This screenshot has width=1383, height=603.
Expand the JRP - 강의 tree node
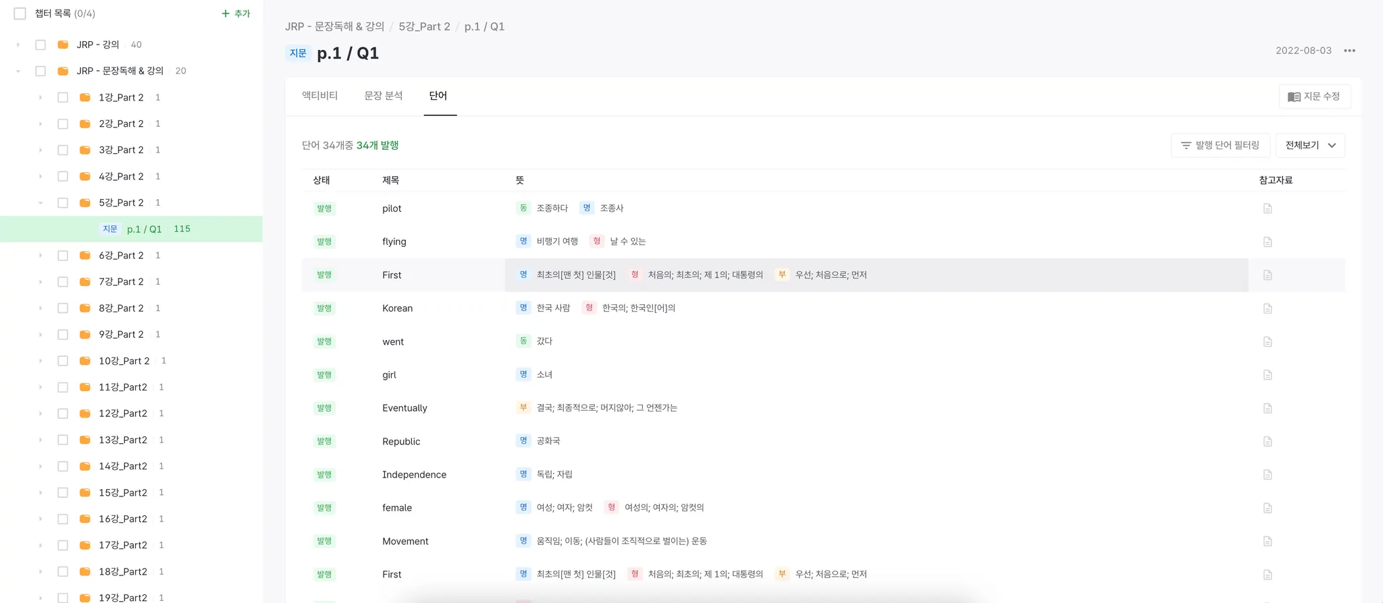(x=18, y=45)
